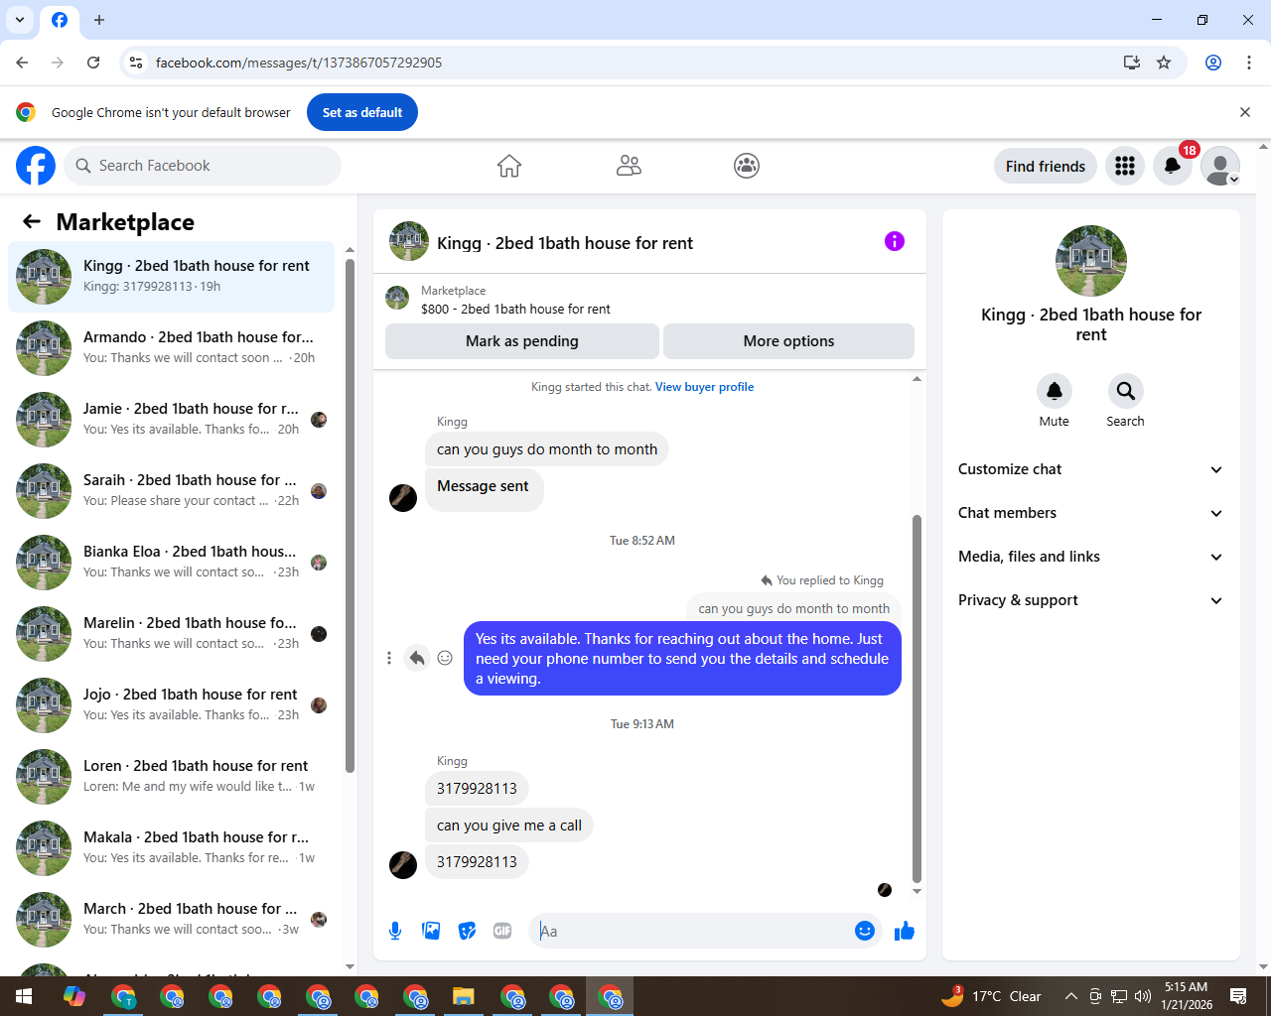Open Chrome profile icon
Image resolution: width=1271 pixels, height=1016 pixels.
click(x=1213, y=63)
